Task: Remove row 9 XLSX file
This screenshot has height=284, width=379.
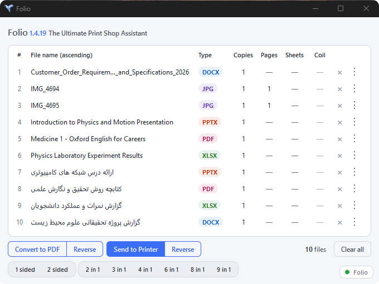Action: point(339,206)
